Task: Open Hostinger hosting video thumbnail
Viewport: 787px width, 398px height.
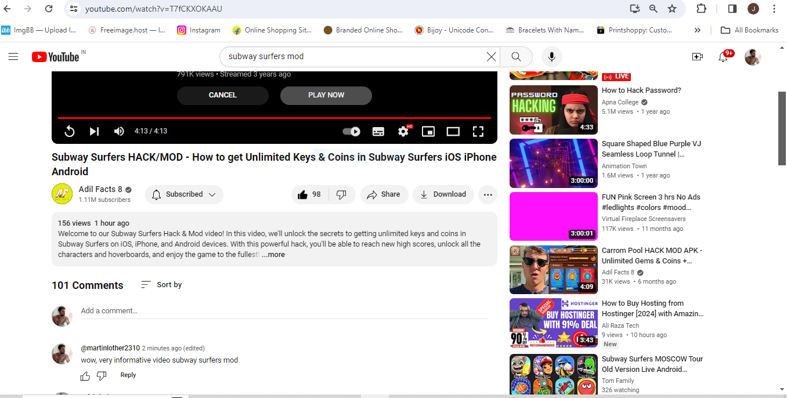Action: [x=554, y=323]
